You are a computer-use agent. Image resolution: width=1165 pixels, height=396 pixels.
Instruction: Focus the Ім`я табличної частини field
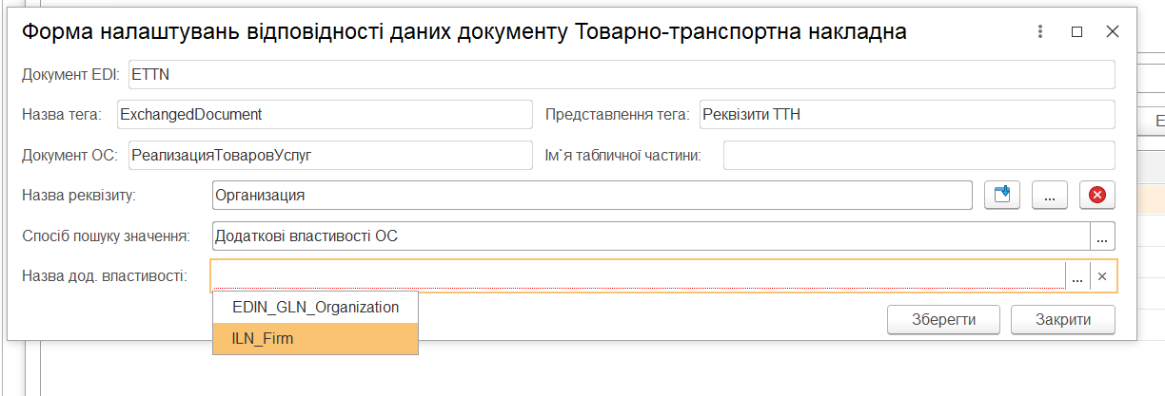918,155
